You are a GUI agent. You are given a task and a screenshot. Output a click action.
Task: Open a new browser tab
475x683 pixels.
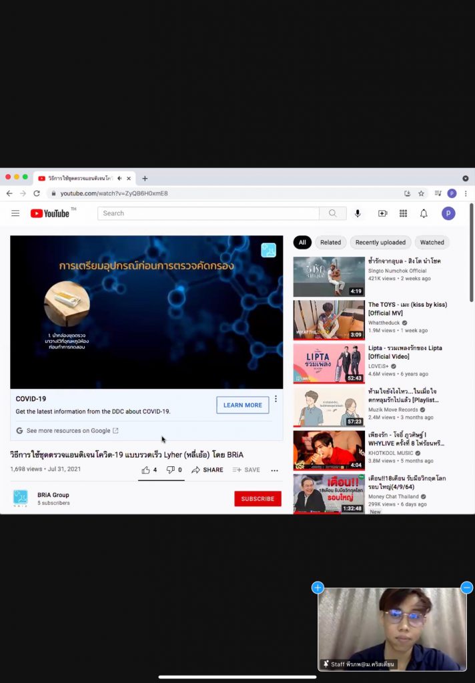145,178
